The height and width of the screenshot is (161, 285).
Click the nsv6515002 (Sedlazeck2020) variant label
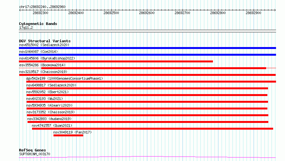coord(44,45)
